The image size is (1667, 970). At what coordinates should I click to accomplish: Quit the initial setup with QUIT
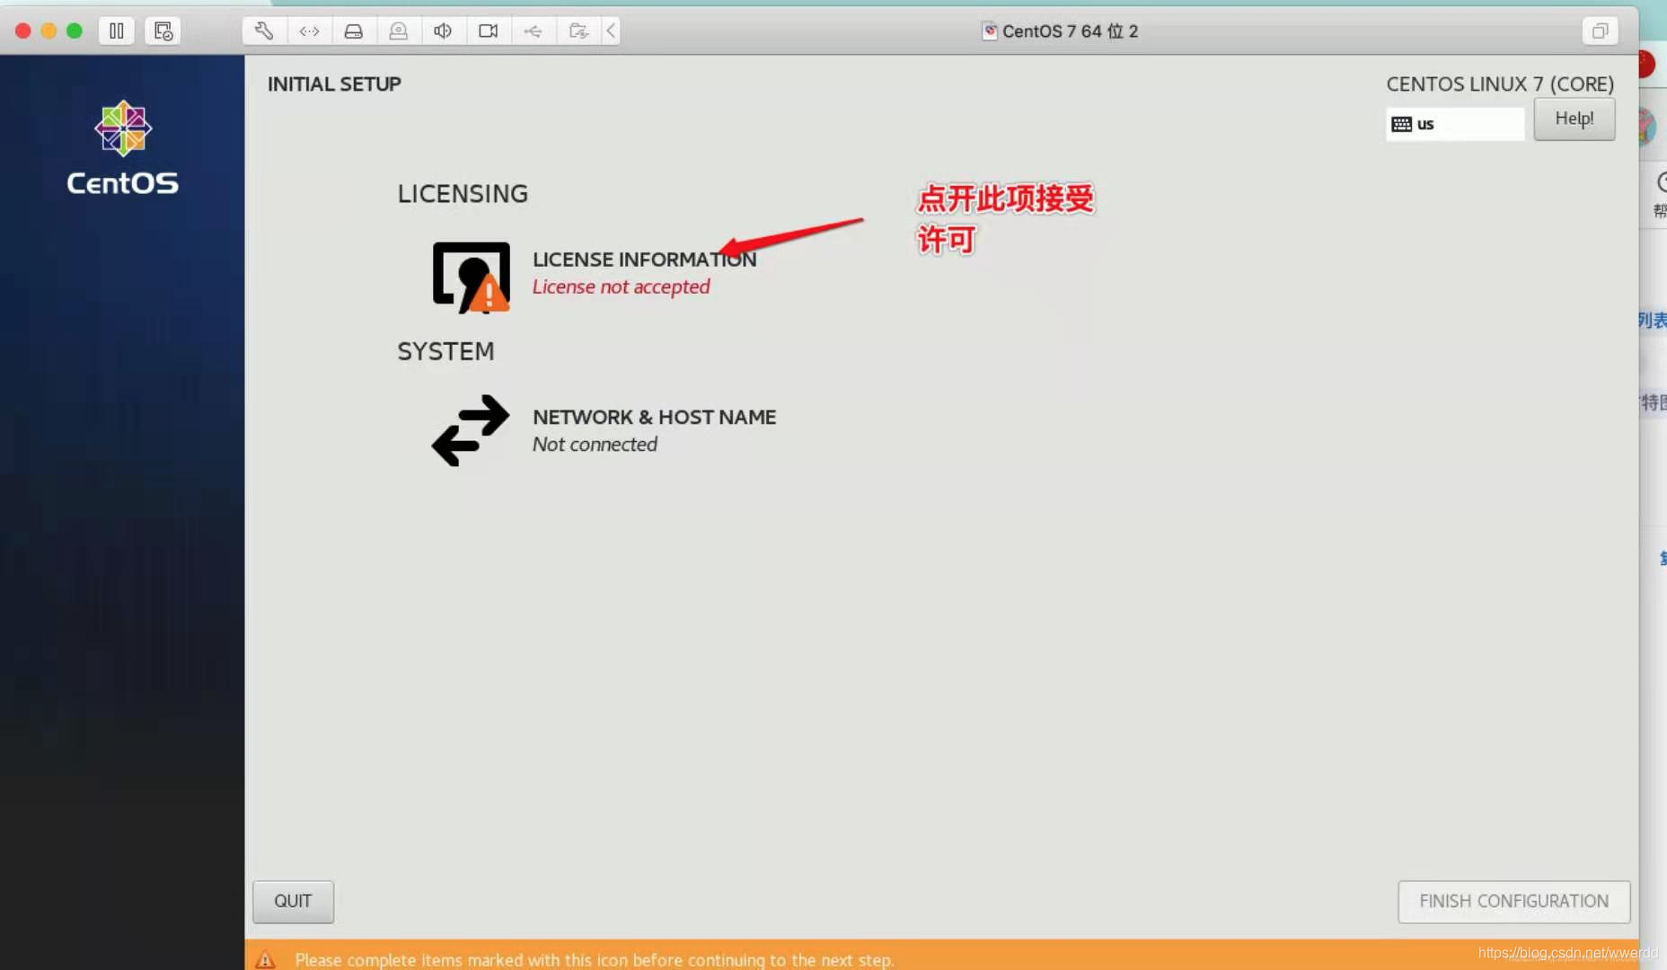pos(293,901)
